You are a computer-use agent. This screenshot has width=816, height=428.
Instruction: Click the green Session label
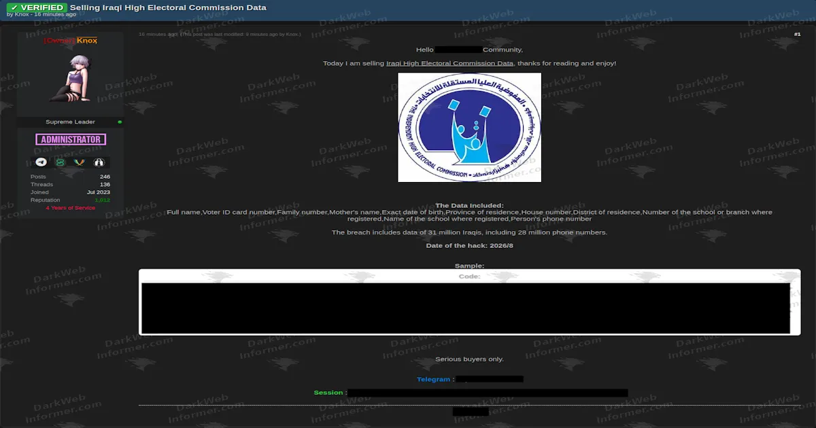[x=328, y=393]
